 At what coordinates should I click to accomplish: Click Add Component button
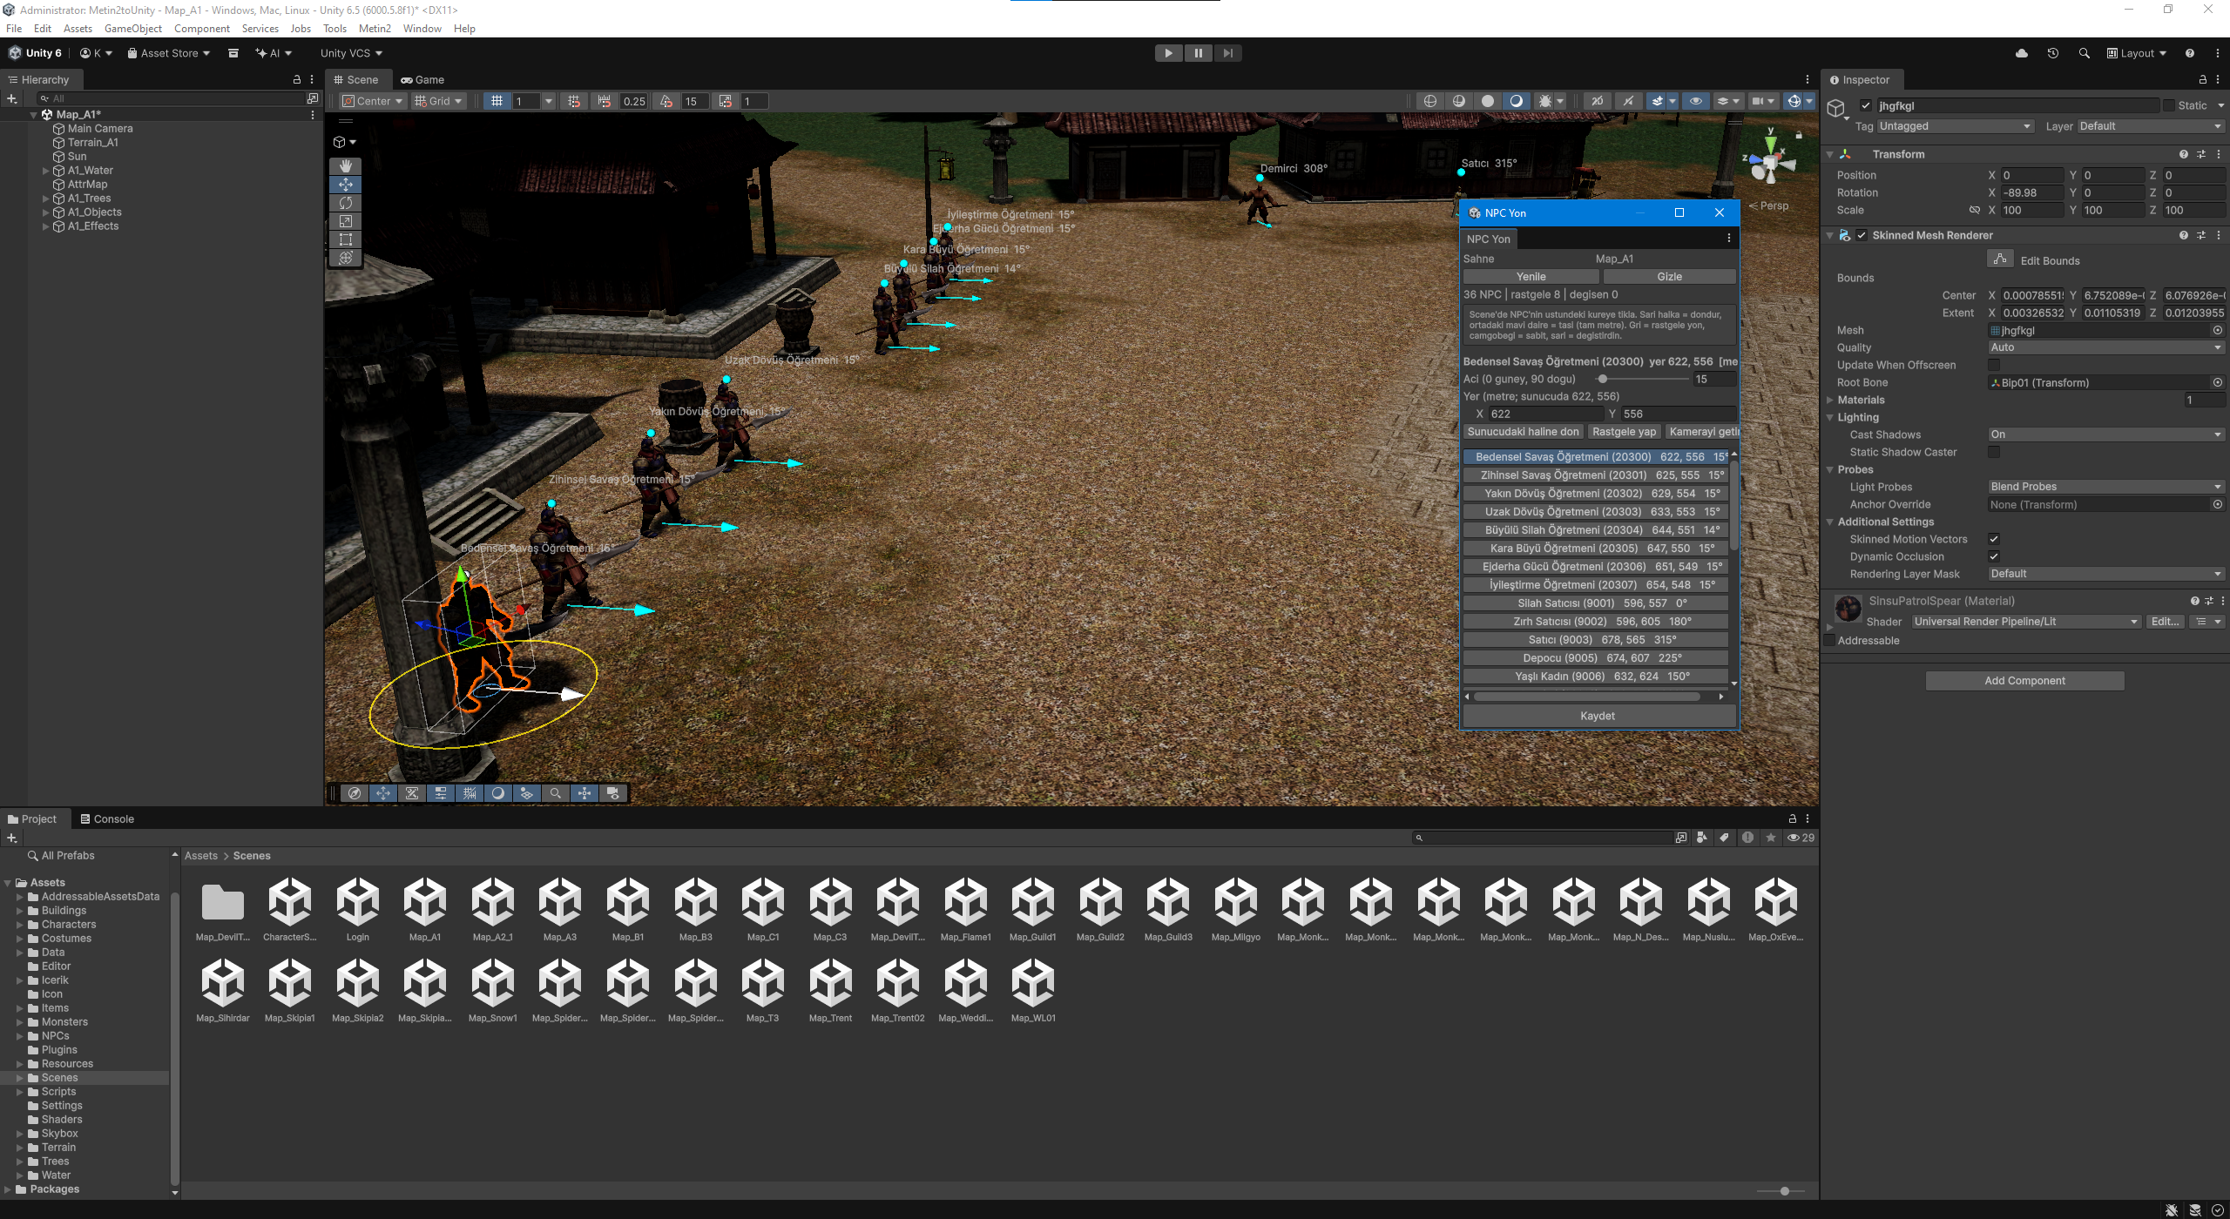click(x=2024, y=681)
